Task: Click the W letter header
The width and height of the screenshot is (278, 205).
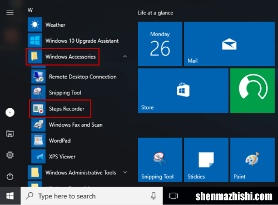Action: coord(30,10)
